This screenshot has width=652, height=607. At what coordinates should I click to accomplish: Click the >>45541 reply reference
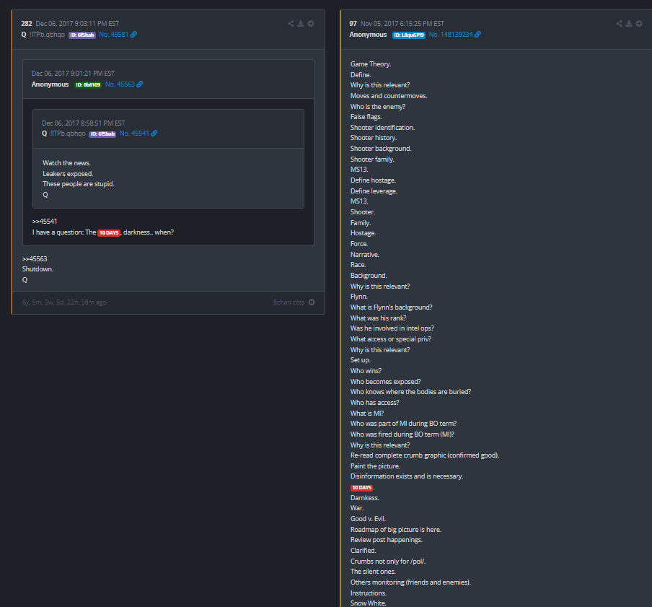pyautogui.click(x=45, y=222)
